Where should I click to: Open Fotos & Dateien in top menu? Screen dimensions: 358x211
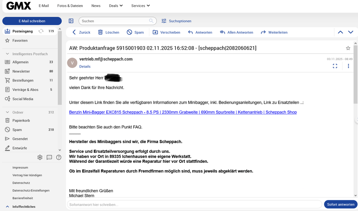coord(70,6)
